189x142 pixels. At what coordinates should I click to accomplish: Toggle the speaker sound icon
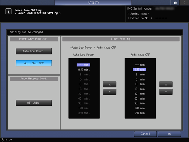tap(175, 3)
